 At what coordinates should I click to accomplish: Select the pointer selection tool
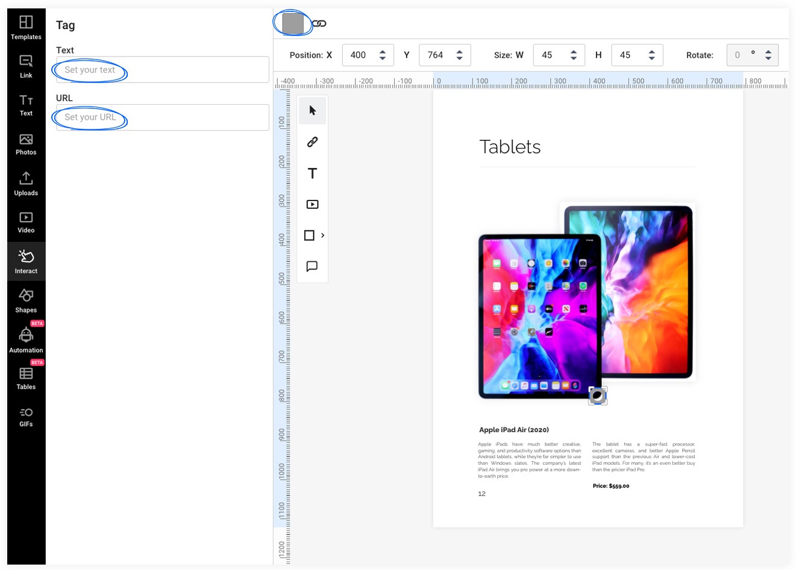(x=312, y=111)
